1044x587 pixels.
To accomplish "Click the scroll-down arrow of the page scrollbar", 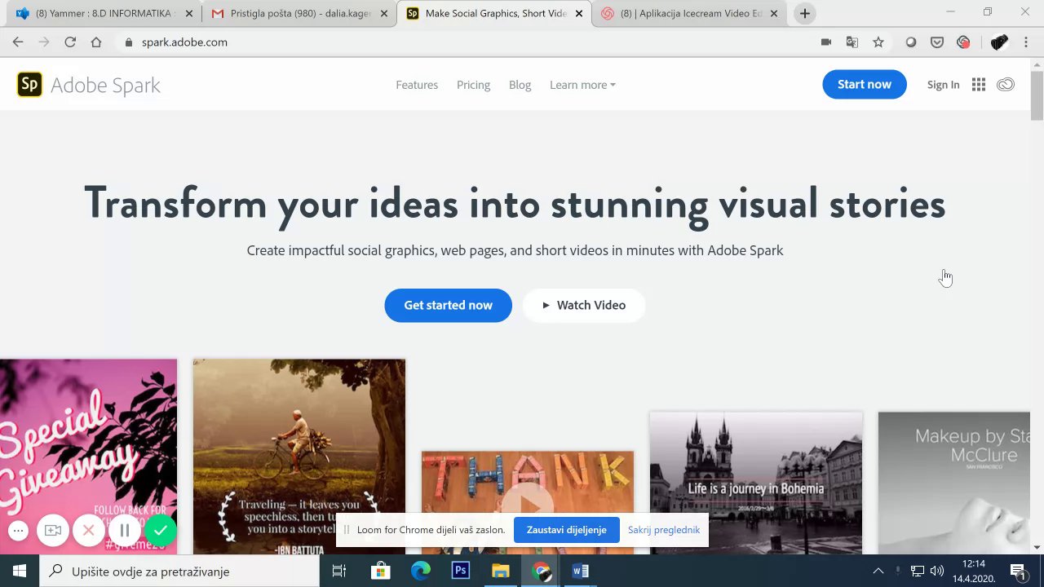I will [1037, 547].
